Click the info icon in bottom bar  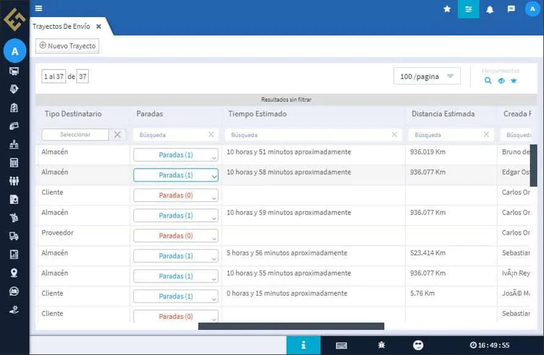tap(303, 345)
